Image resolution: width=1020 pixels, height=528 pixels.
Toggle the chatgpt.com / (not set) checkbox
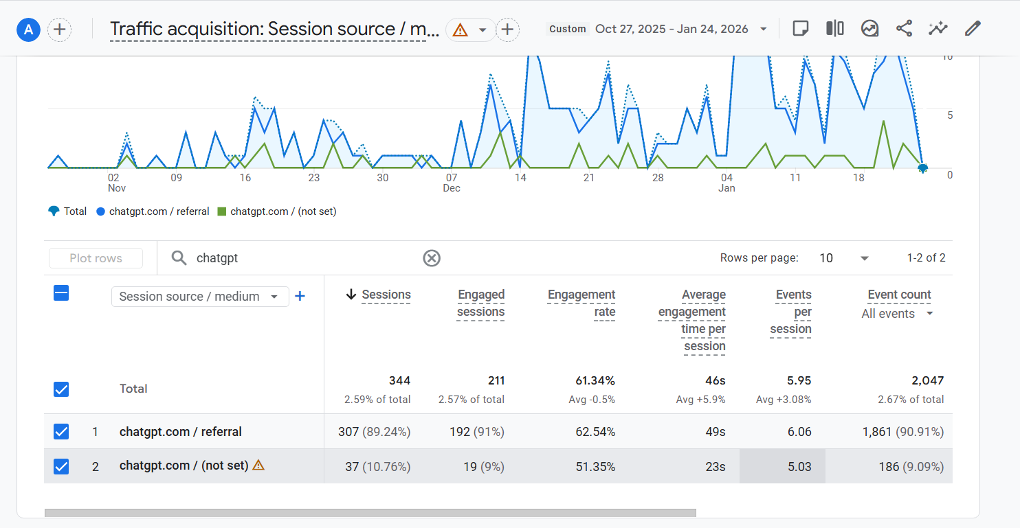61,466
